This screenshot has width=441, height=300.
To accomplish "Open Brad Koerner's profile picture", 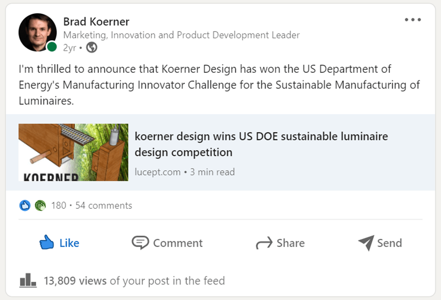I will point(37,33).
